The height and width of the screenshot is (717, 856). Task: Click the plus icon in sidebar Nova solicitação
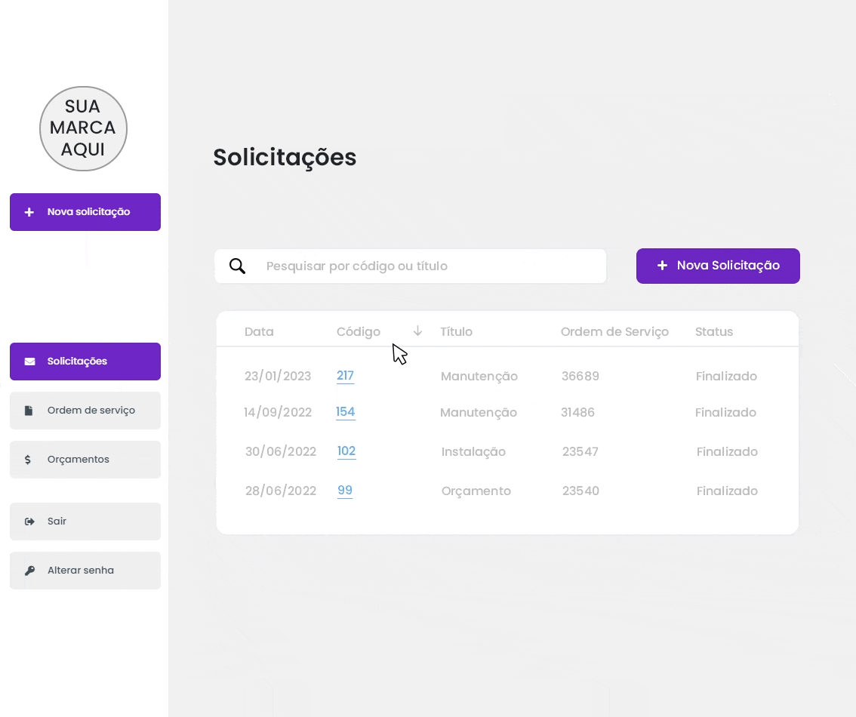[29, 212]
